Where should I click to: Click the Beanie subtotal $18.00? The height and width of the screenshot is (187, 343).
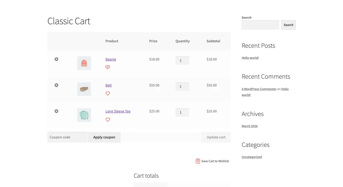pyautogui.click(x=212, y=59)
